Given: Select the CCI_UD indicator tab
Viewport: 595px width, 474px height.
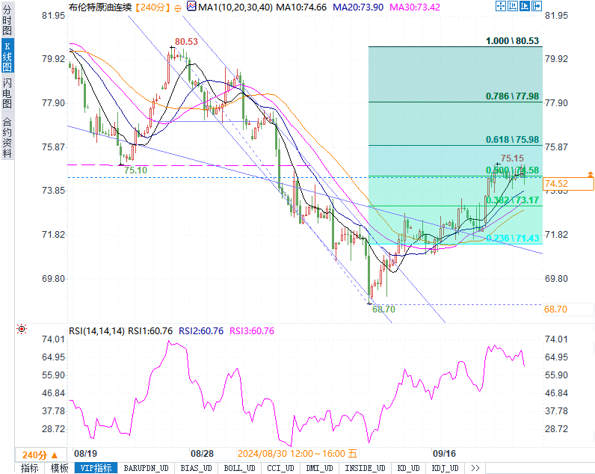Looking at the screenshot, I should [x=280, y=468].
